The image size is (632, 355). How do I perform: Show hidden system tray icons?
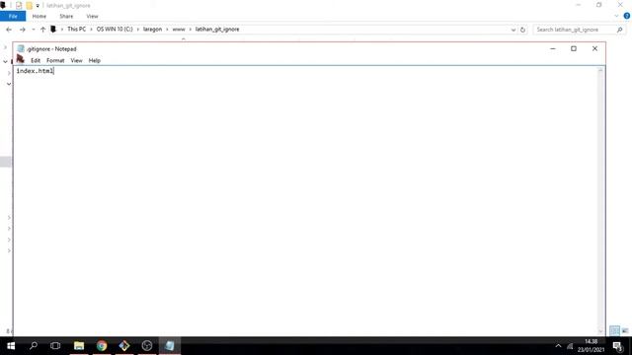pos(558,346)
